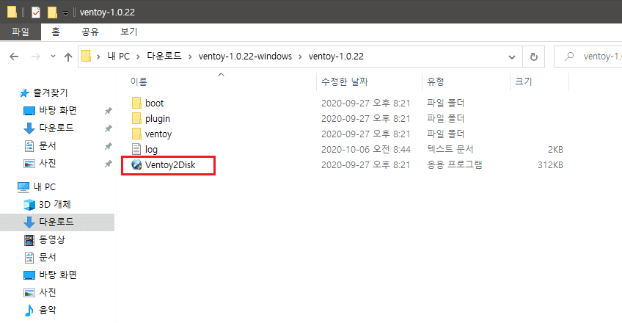Sort by 수정한 날짜 column header
This screenshot has width=622, height=323.
(345, 81)
